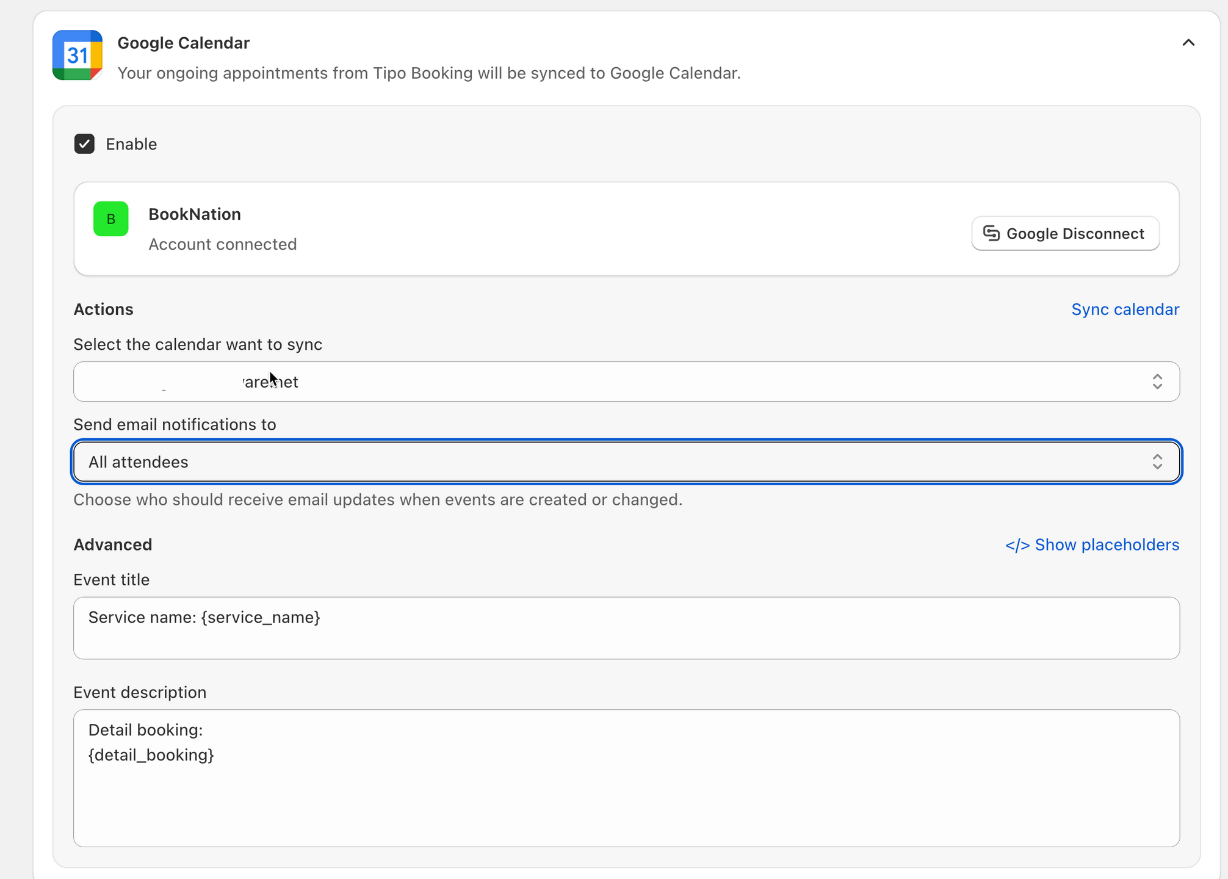The height and width of the screenshot is (879, 1228).
Task: Click the green BookNation avatar icon
Action: [x=111, y=219]
